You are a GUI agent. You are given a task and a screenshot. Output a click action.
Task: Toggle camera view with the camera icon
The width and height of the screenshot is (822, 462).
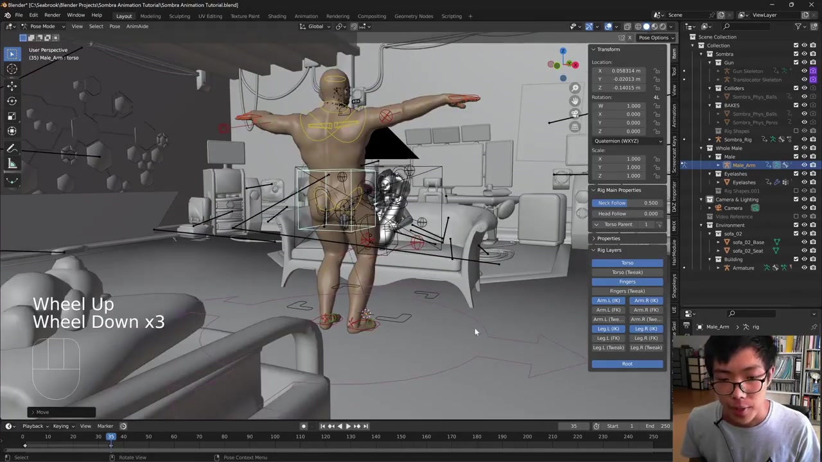point(575,114)
